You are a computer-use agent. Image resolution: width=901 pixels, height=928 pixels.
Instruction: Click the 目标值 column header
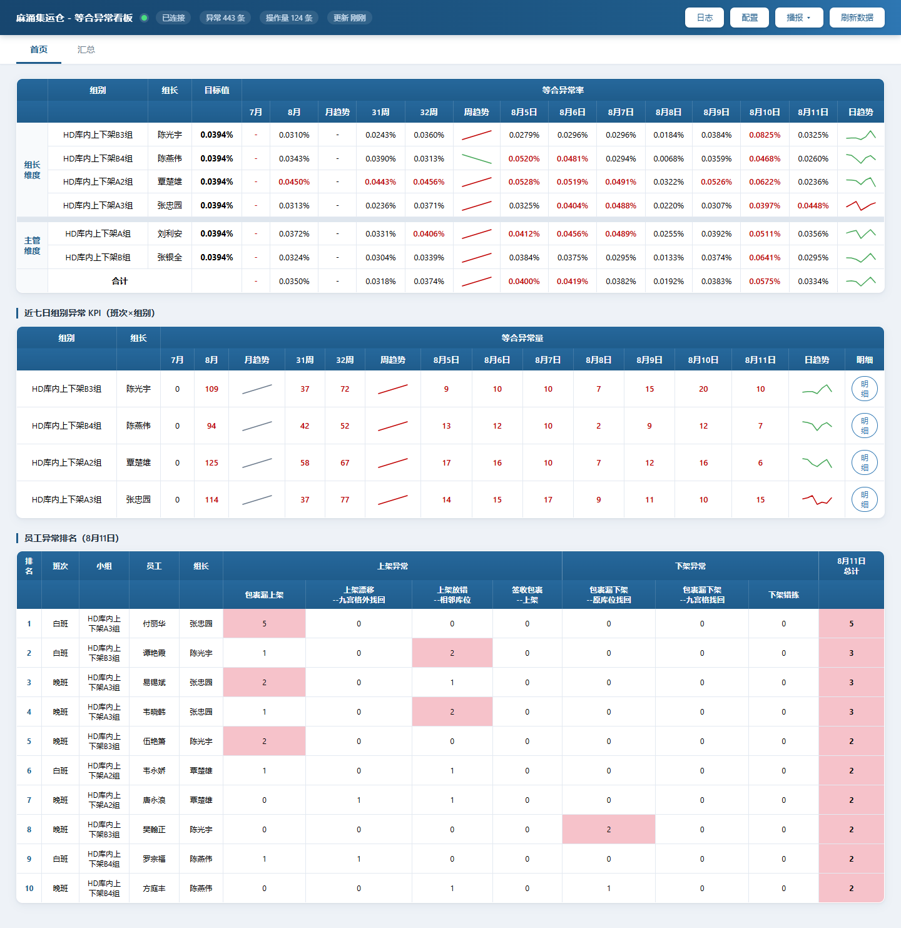pyautogui.click(x=217, y=90)
